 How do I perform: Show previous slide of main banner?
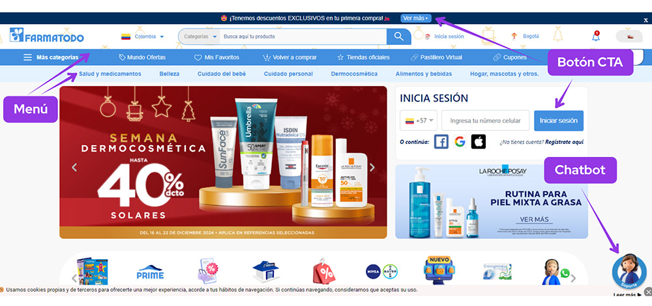(74, 167)
